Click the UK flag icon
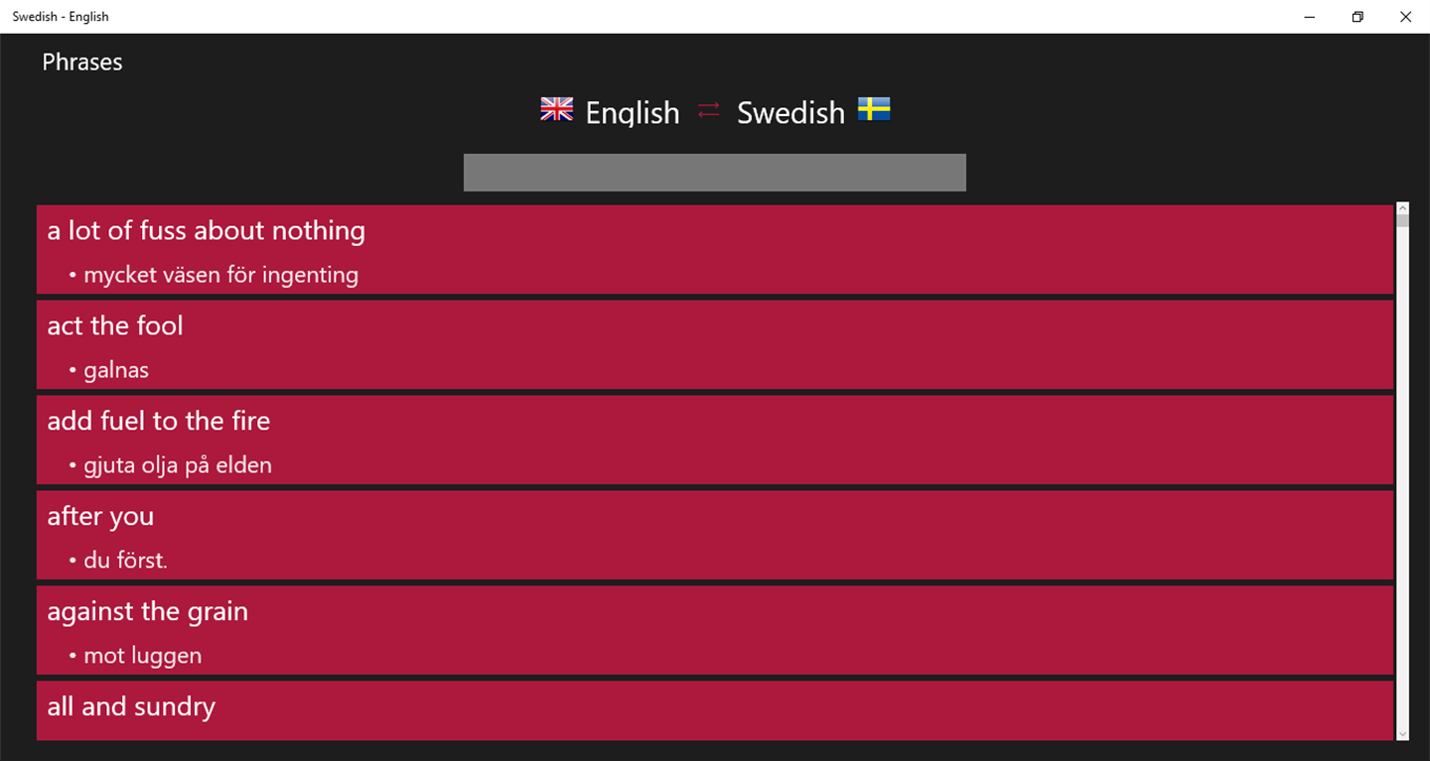The height and width of the screenshot is (761, 1430). 556,109
